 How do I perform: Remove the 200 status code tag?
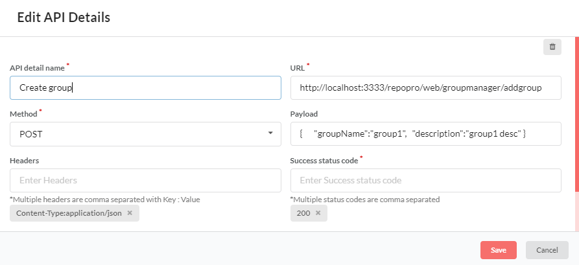318,213
